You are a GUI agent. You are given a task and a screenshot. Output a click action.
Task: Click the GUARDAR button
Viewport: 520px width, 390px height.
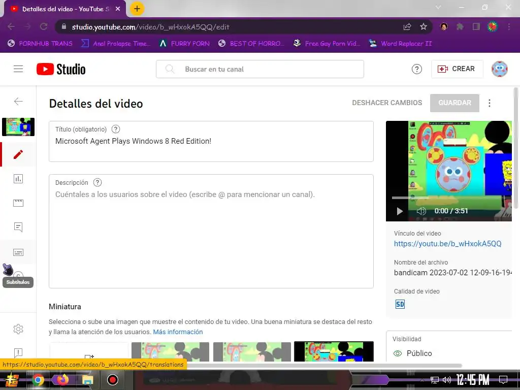454,103
